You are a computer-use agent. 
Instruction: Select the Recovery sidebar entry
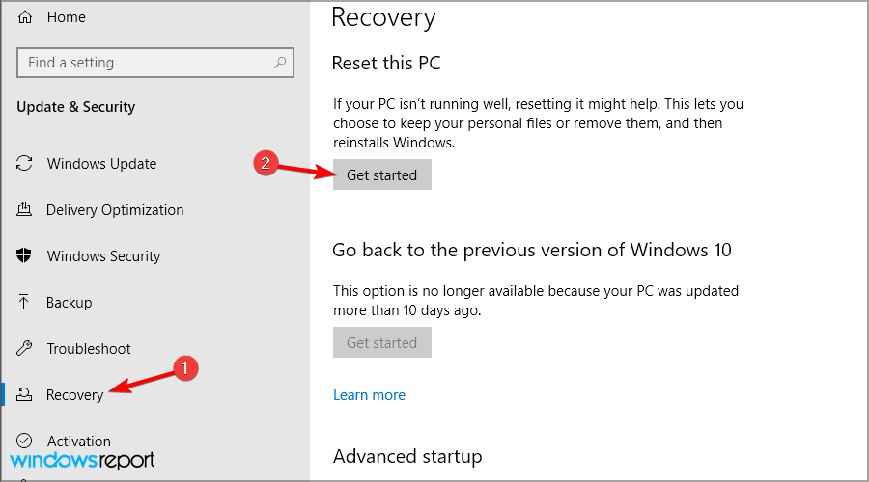[x=74, y=395]
